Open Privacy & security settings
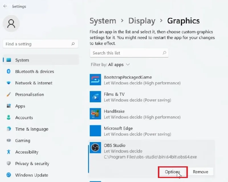 [32, 163]
